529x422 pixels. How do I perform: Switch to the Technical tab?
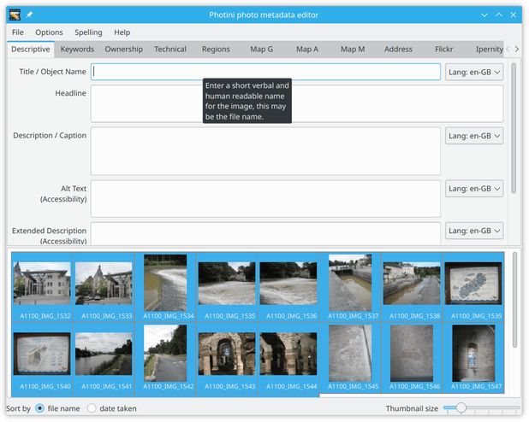(170, 50)
